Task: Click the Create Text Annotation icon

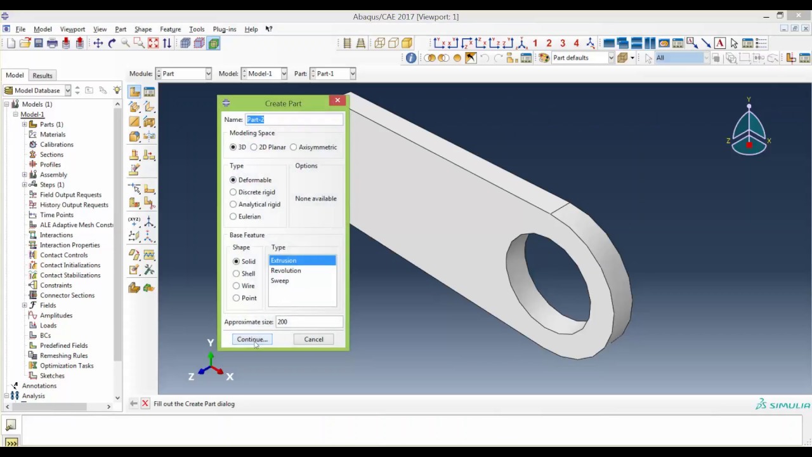Action: (x=720, y=43)
